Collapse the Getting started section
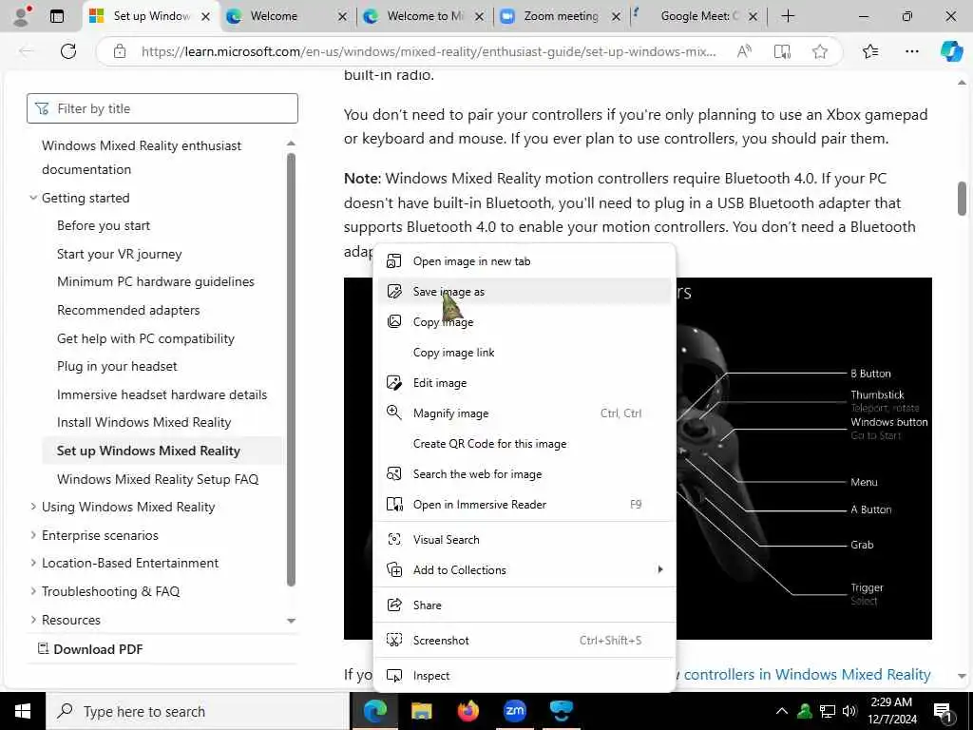The image size is (973, 730). (x=33, y=198)
